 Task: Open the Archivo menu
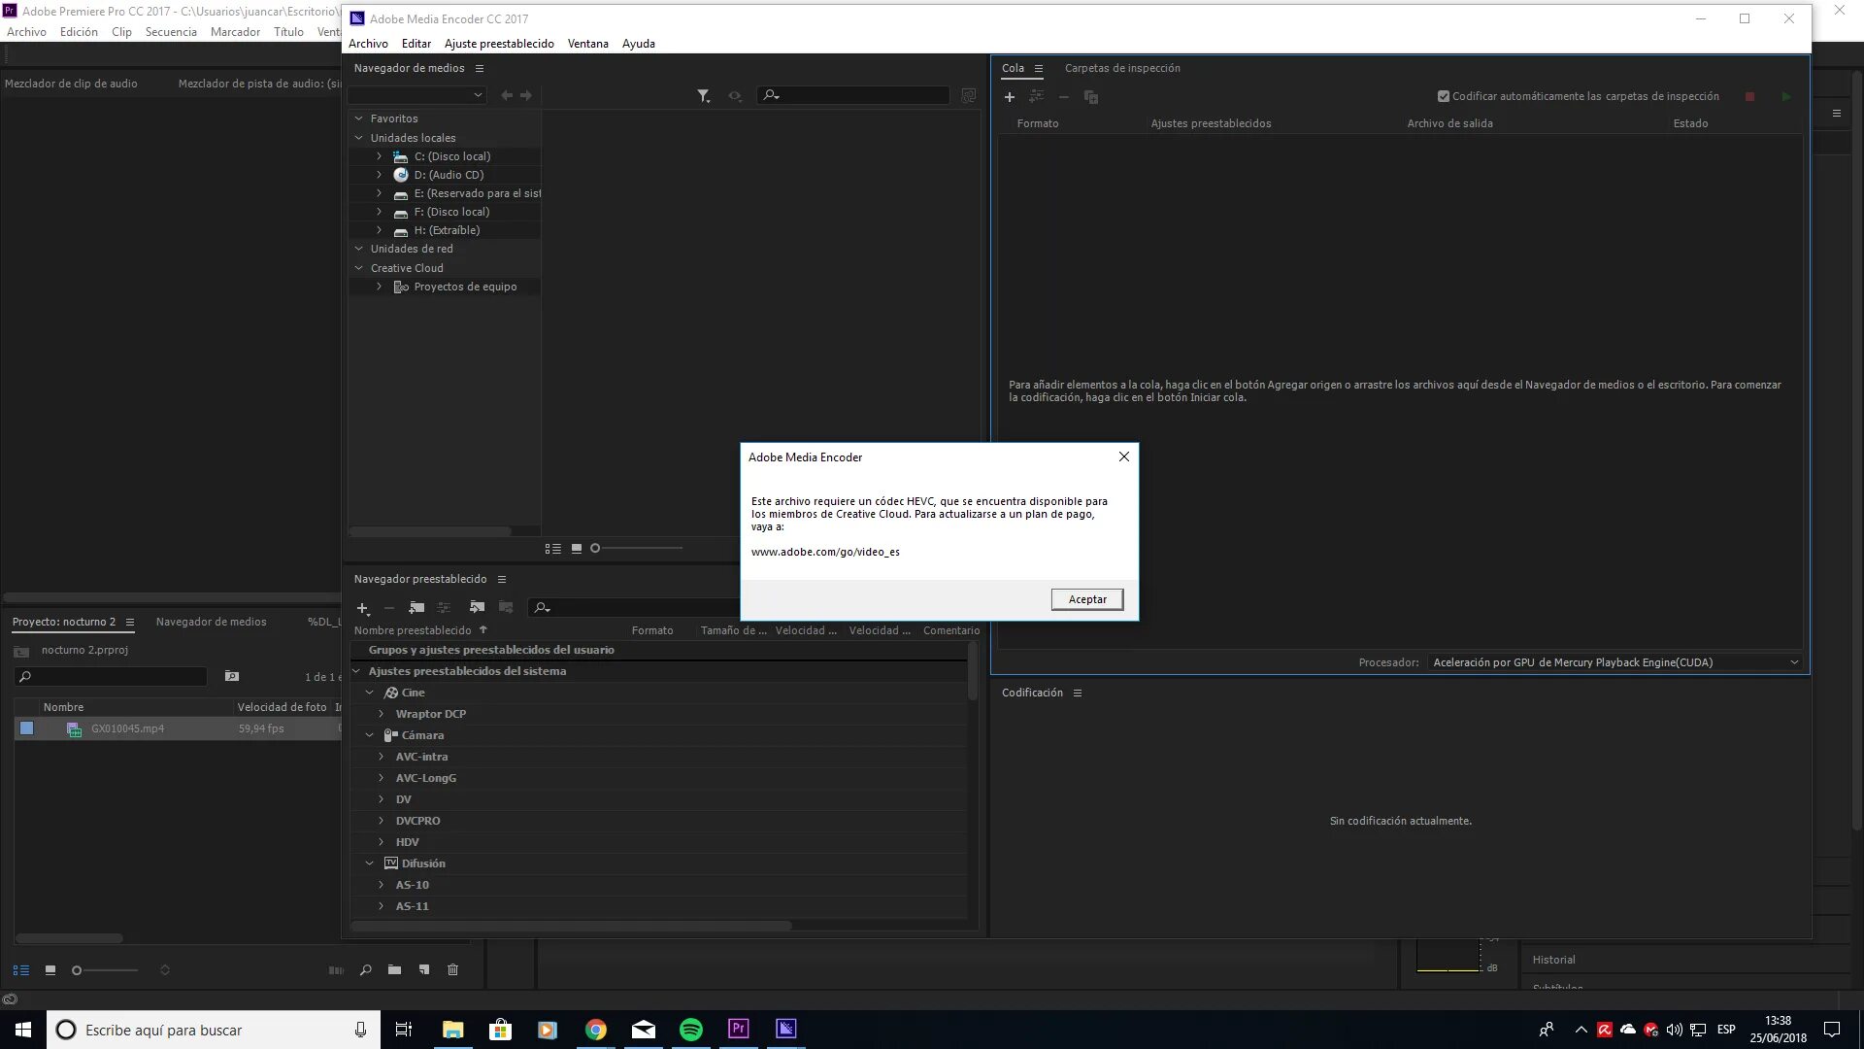[x=367, y=43]
